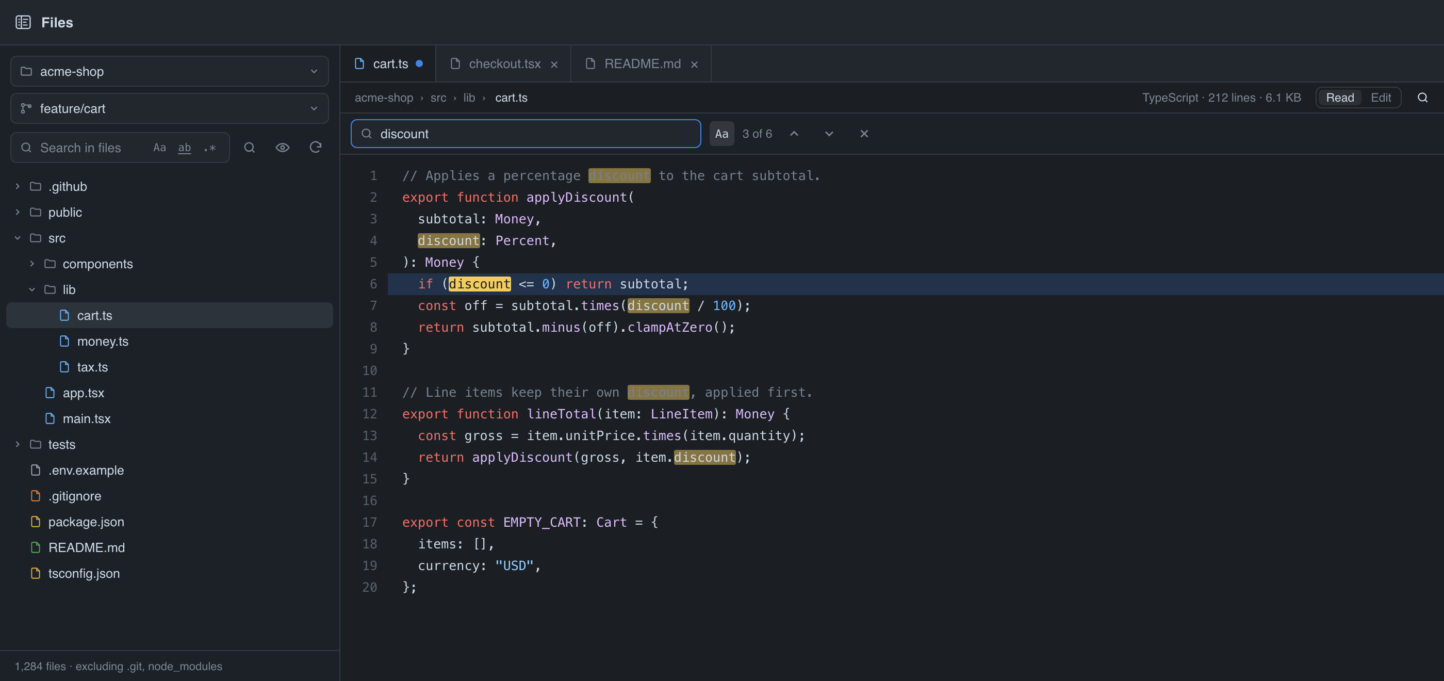Collapse the lib folder

coord(169,289)
